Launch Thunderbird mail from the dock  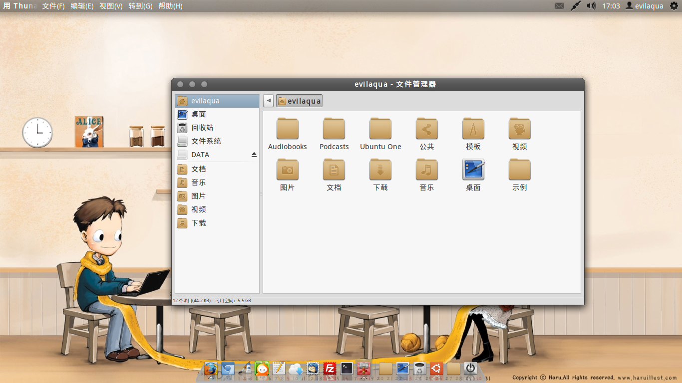click(x=313, y=369)
